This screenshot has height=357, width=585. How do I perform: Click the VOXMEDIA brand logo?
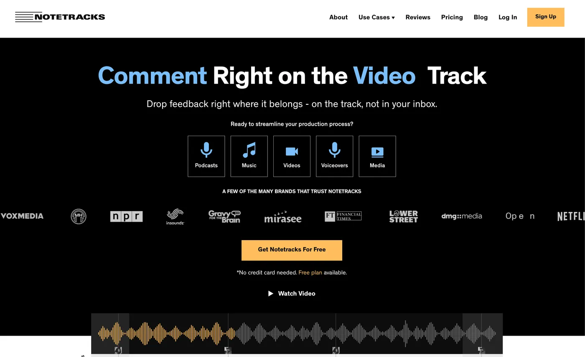[22, 216]
